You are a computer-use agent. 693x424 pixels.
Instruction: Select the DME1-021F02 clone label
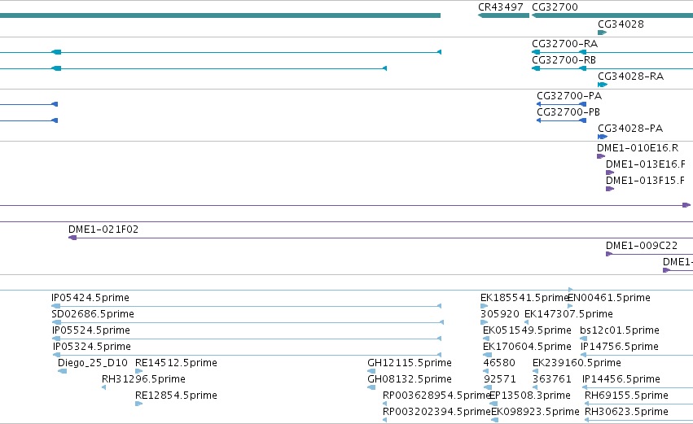click(x=103, y=229)
